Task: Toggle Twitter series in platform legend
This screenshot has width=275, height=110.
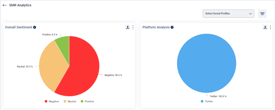Action: click(x=207, y=101)
